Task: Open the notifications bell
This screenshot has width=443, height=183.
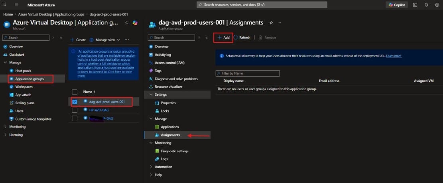Action: [426, 5]
